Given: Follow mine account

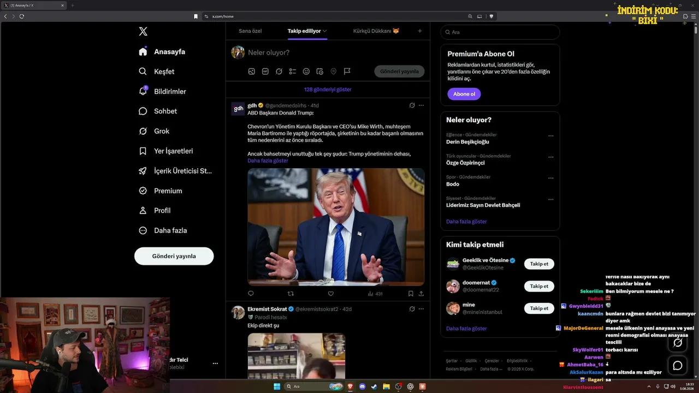Looking at the screenshot, I should 539,308.
